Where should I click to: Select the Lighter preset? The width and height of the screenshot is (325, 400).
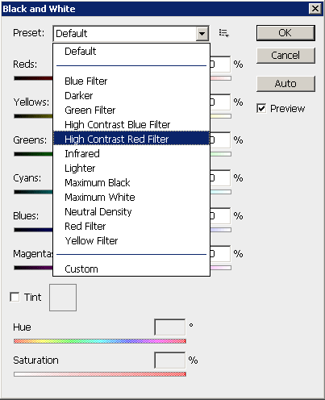tap(131, 168)
